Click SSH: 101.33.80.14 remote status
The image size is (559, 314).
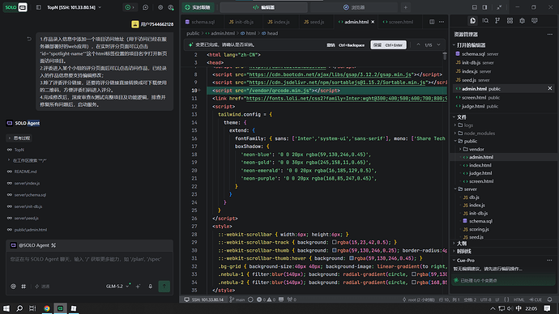204,299
